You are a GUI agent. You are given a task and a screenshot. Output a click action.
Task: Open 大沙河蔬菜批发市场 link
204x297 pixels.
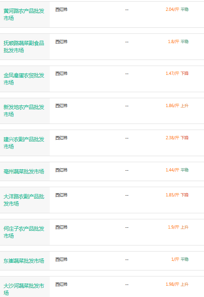[24, 289]
